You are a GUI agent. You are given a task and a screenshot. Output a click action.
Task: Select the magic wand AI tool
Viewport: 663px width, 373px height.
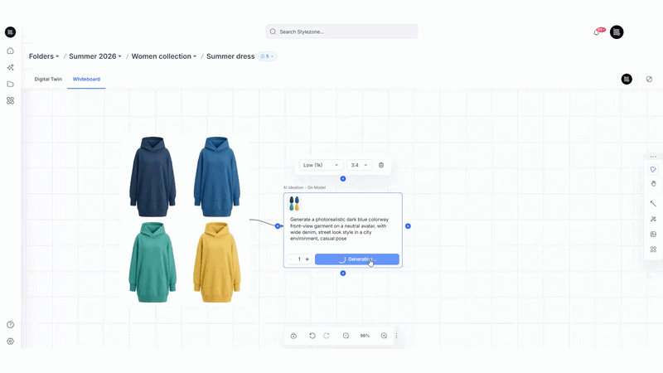[x=653, y=219]
